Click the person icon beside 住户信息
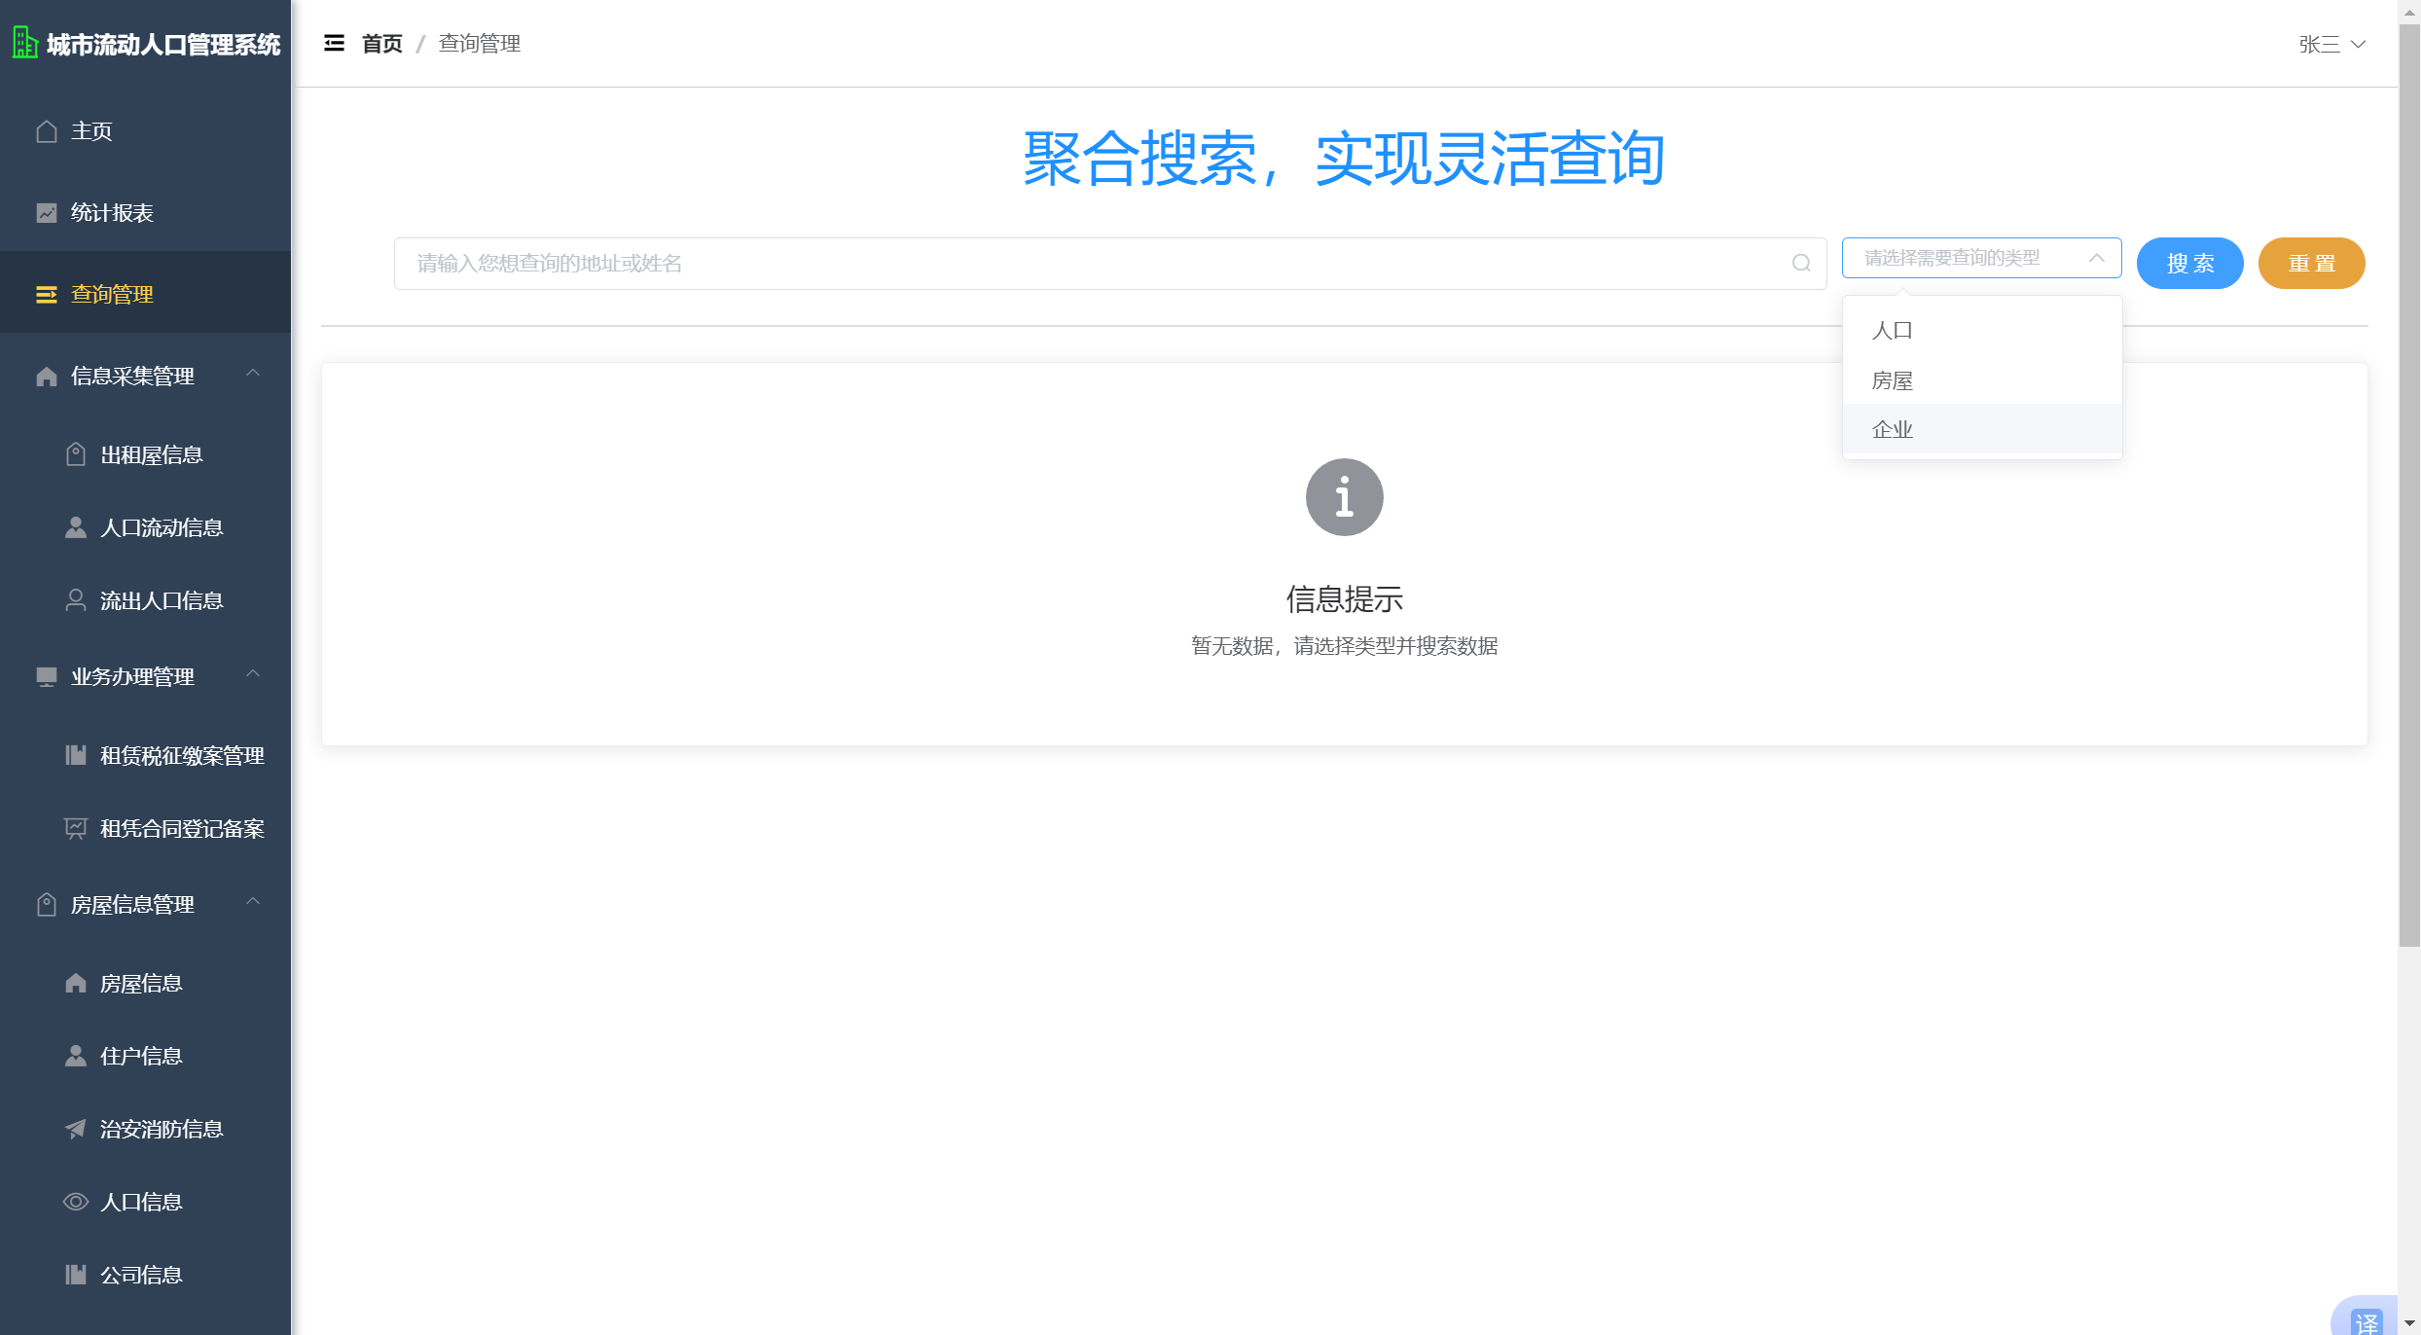 [x=76, y=1056]
